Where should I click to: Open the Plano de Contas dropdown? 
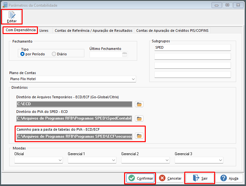click(x=133, y=79)
